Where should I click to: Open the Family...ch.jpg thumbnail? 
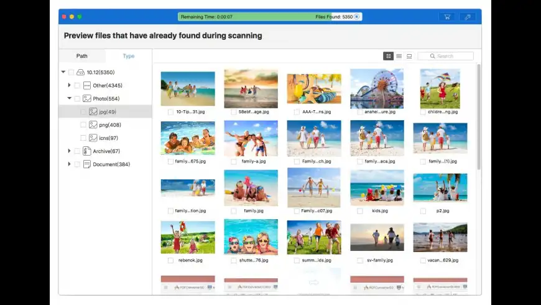tap(314, 138)
